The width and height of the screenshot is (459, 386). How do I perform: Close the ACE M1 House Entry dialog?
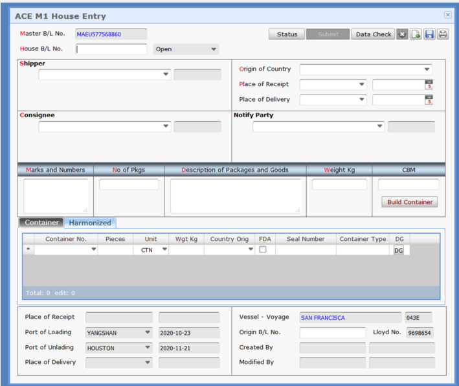(x=447, y=15)
